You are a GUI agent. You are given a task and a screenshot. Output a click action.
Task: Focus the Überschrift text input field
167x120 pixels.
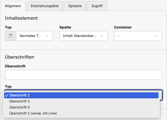(x=83, y=75)
